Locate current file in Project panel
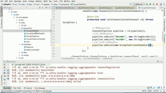The image size is (166, 93). (x=40, y=8)
